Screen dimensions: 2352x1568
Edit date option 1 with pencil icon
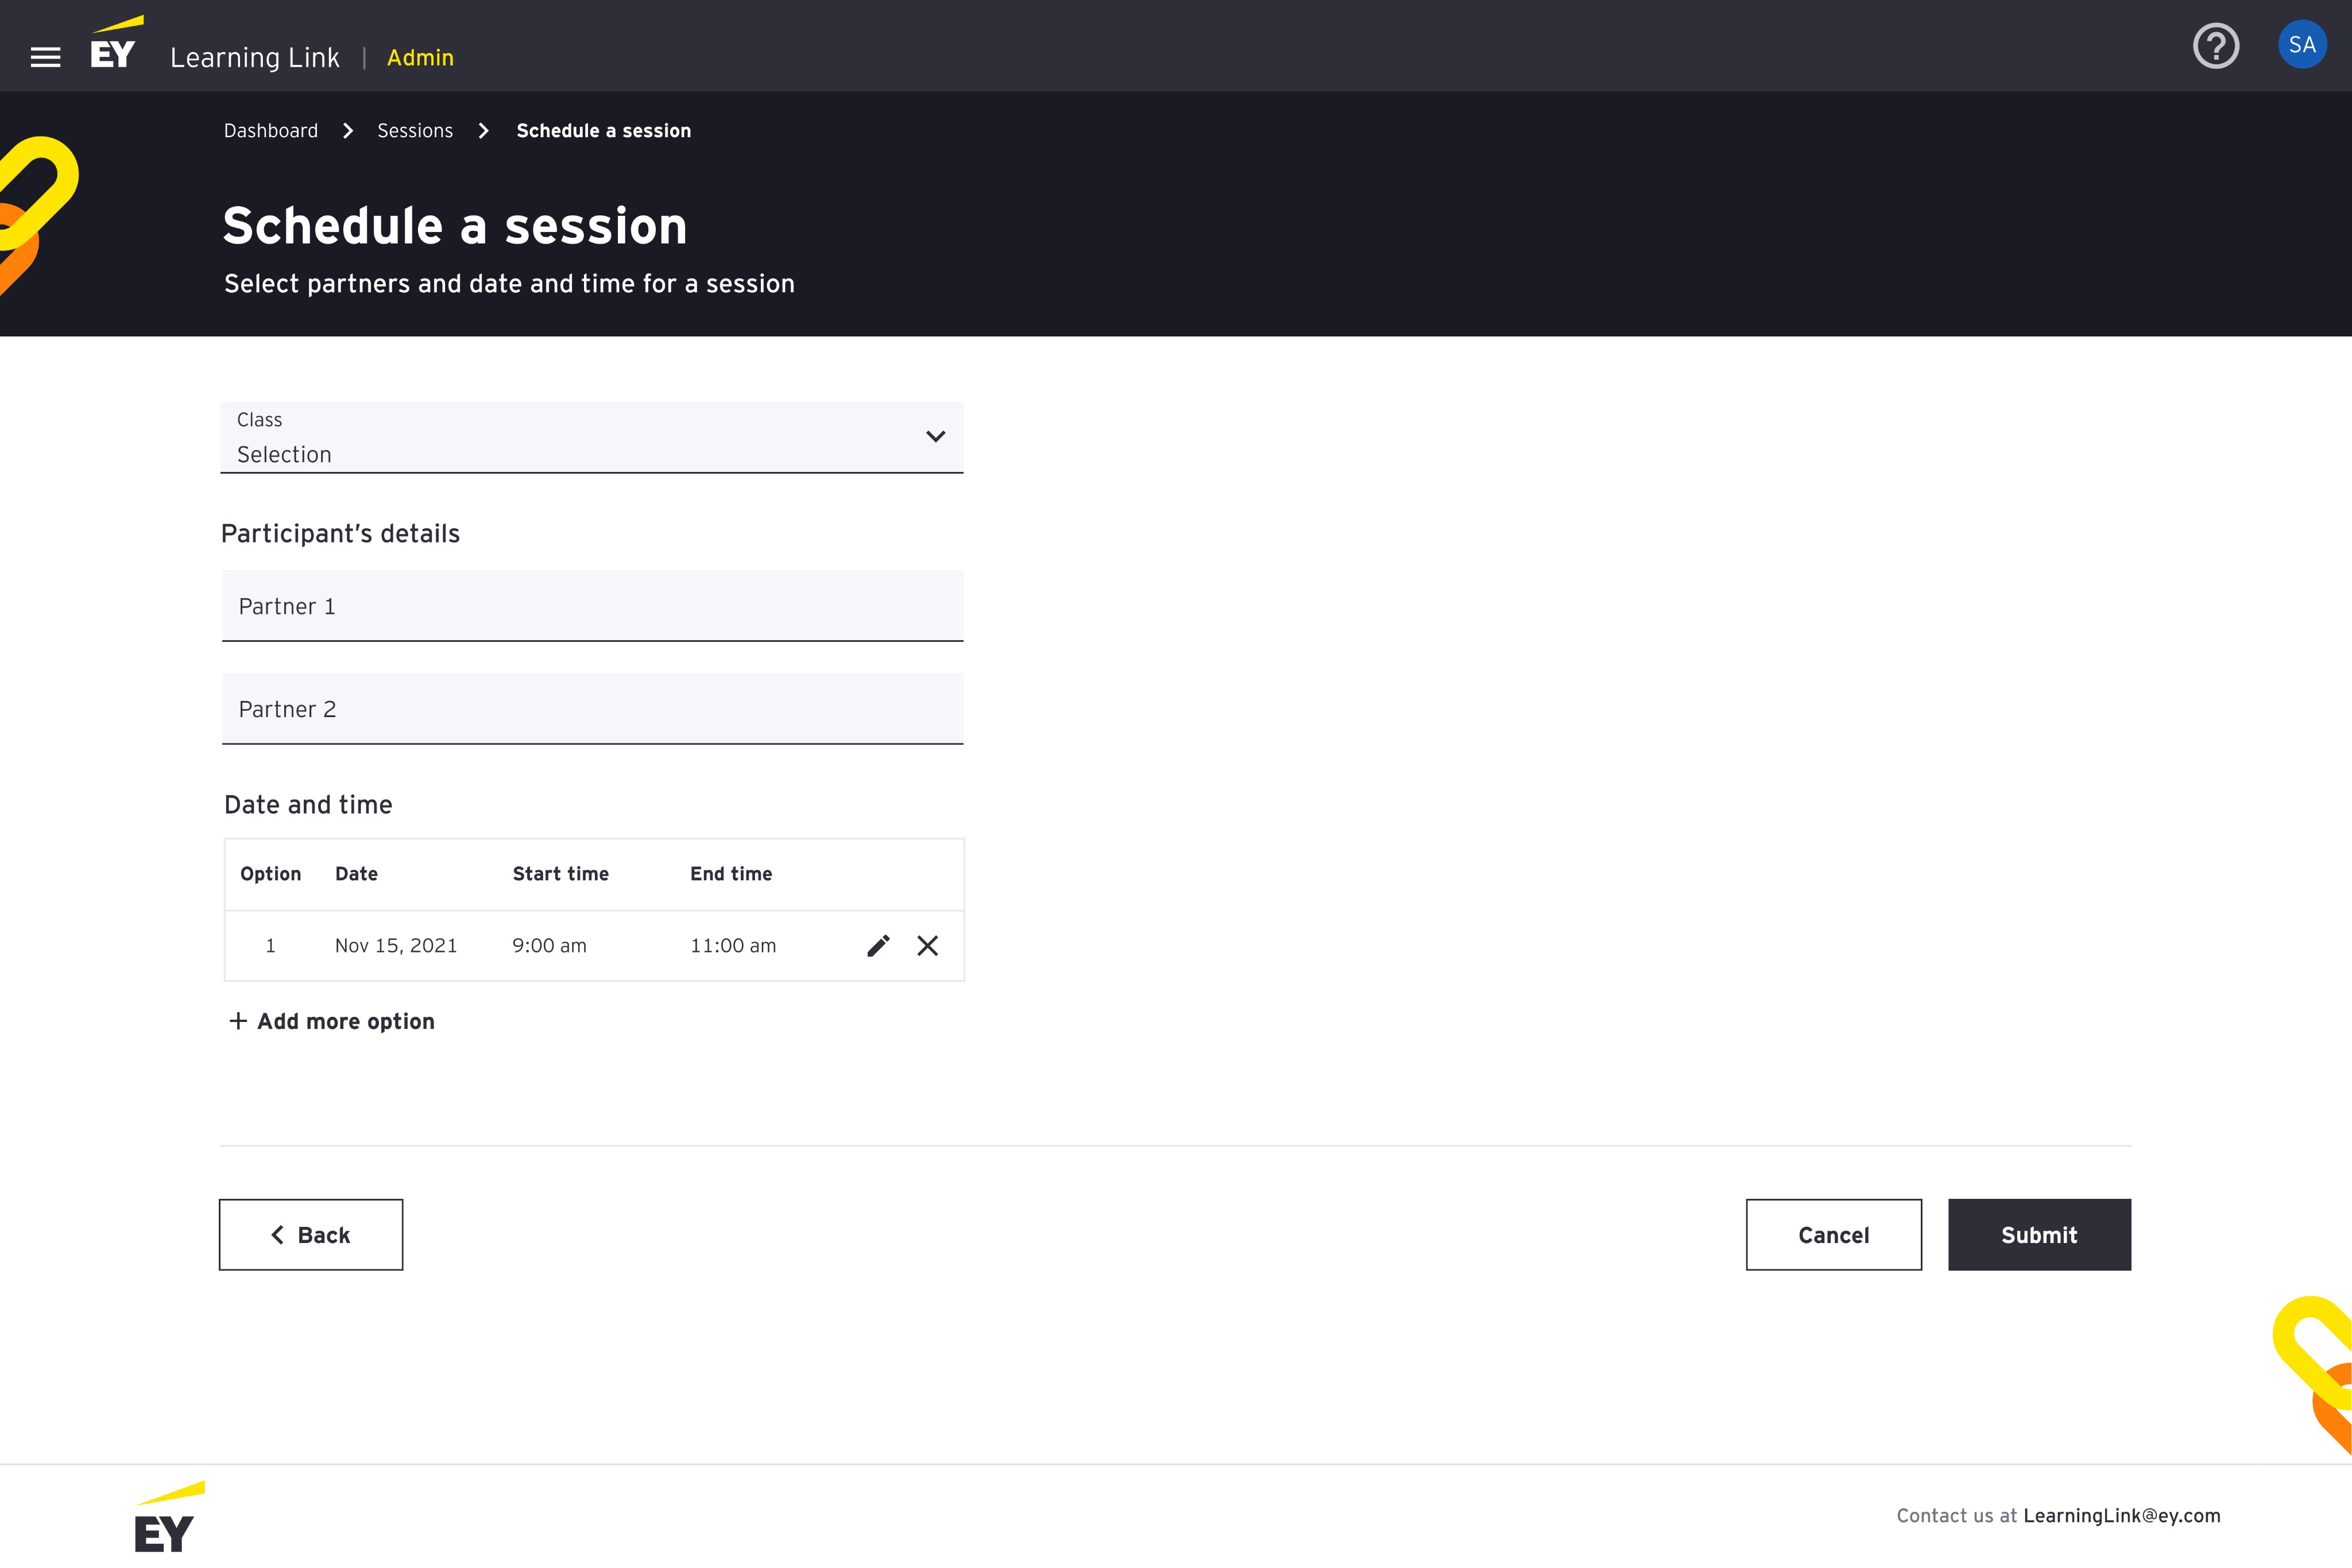pyautogui.click(x=878, y=946)
